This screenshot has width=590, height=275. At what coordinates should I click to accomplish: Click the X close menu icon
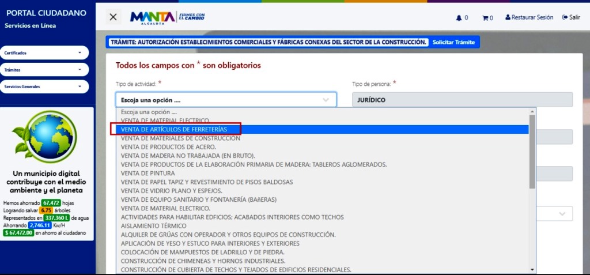pos(113,17)
